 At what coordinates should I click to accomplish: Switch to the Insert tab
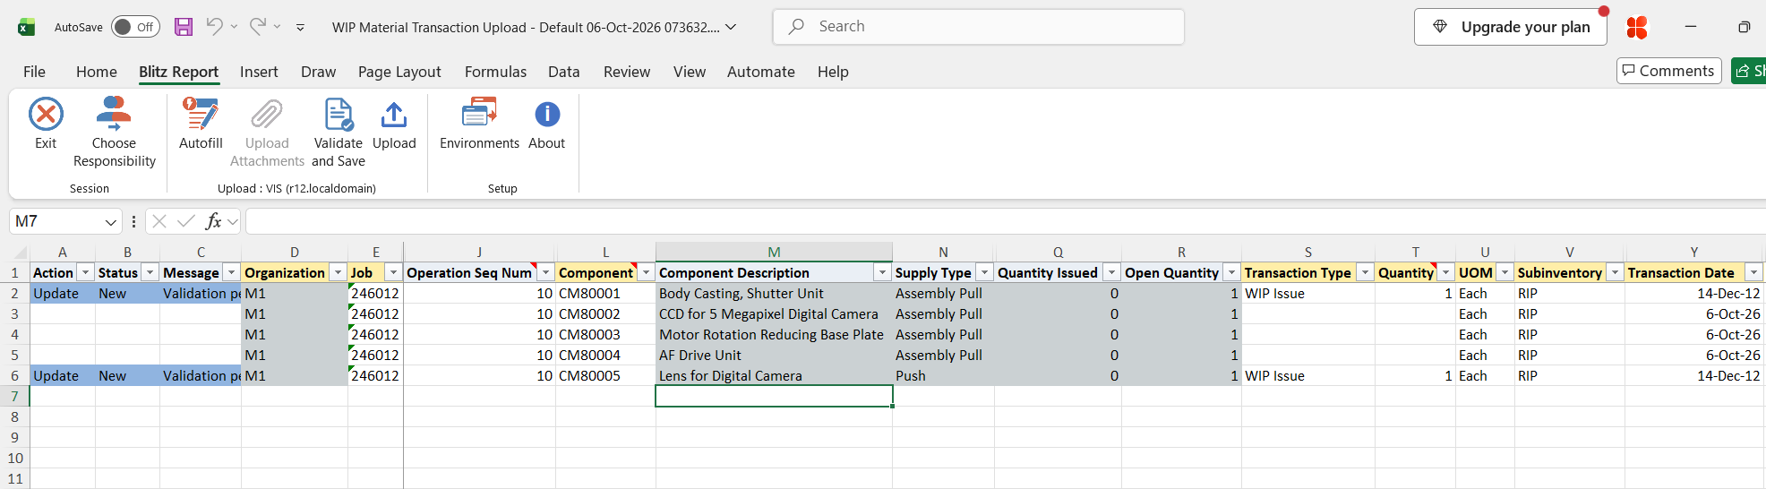pos(259,72)
